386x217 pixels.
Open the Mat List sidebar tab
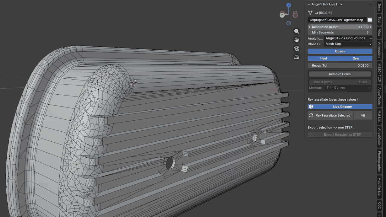pyautogui.click(x=379, y=117)
